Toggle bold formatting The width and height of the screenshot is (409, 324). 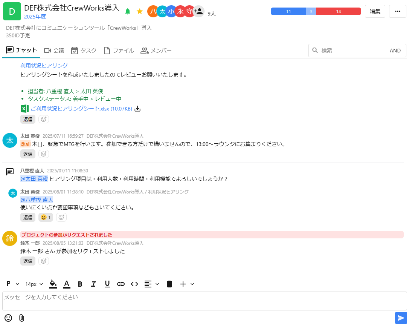tap(80, 284)
